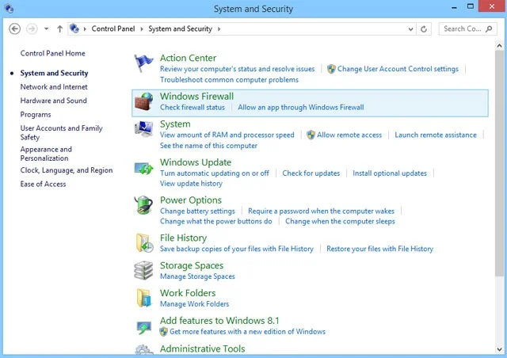Click Troubleshoot common computer problems
The width and height of the screenshot is (507, 358).
(x=229, y=79)
